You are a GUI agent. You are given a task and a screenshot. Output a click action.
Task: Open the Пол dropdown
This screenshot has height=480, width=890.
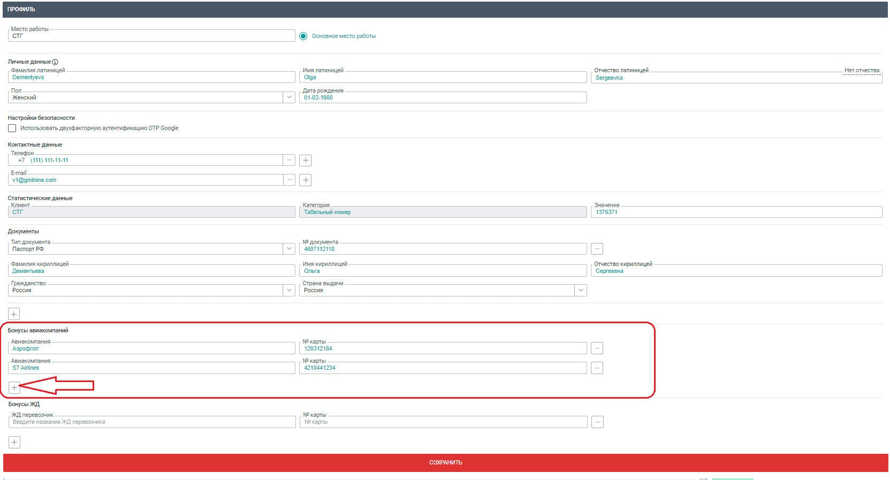289,97
